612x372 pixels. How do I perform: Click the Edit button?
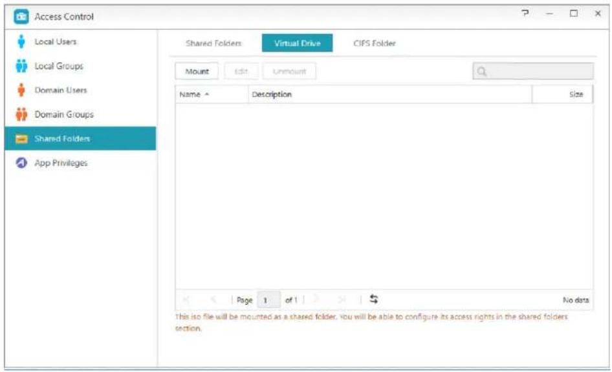click(x=241, y=71)
